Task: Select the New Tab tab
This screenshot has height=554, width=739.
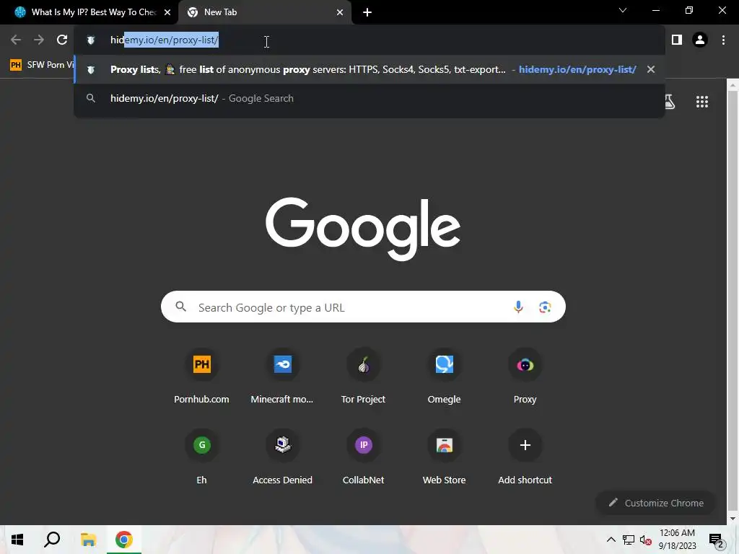Action: 265,12
